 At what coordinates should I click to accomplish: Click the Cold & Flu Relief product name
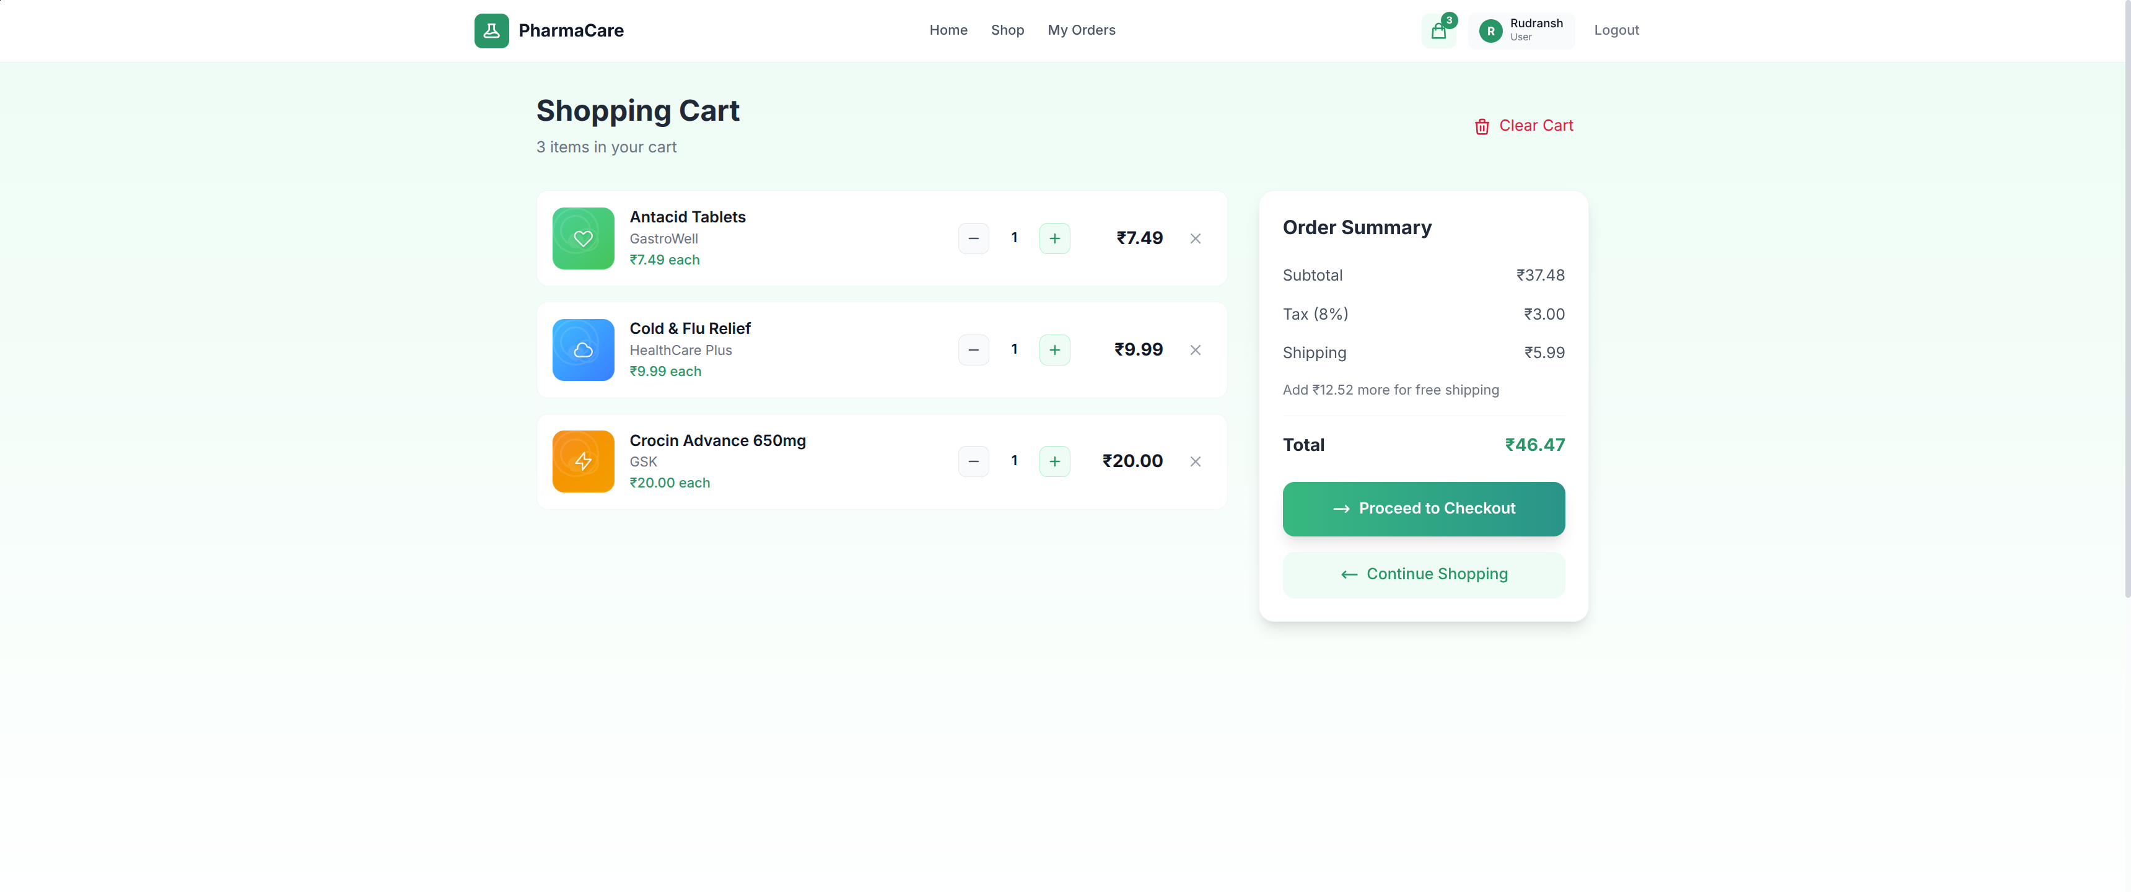690,328
